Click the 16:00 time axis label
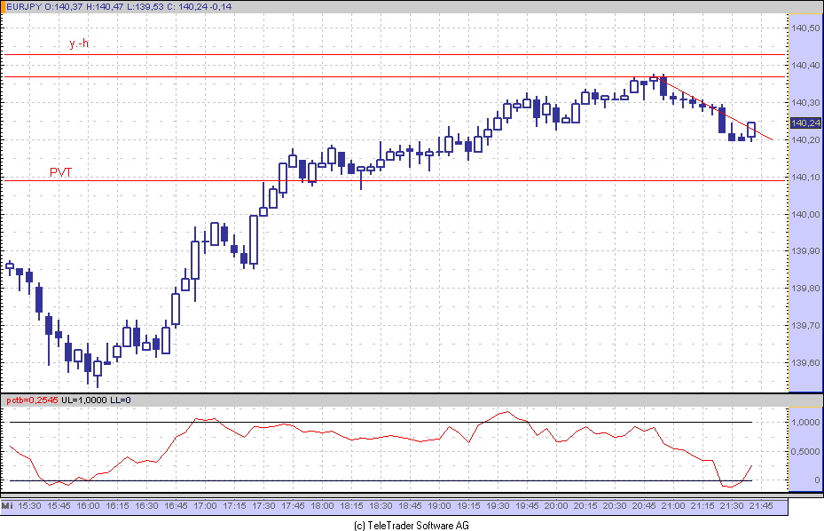This screenshot has width=824, height=531. (x=88, y=506)
